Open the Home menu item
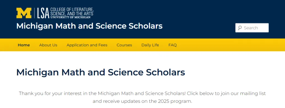The image size is (285, 108). tap(24, 45)
